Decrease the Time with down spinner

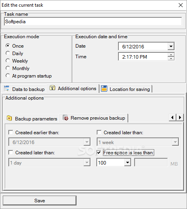[x=171, y=58]
